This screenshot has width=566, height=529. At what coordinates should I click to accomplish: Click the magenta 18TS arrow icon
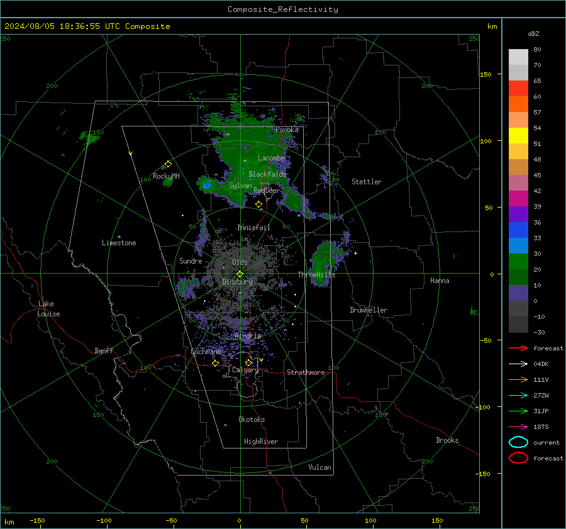(518, 426)
